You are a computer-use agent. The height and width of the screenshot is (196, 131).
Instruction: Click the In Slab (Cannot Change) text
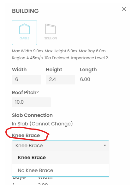[x=42, y=124]
